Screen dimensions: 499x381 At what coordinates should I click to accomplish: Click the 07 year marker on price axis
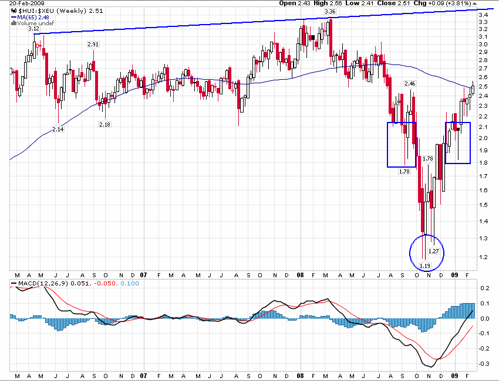(x=144, y=274)
